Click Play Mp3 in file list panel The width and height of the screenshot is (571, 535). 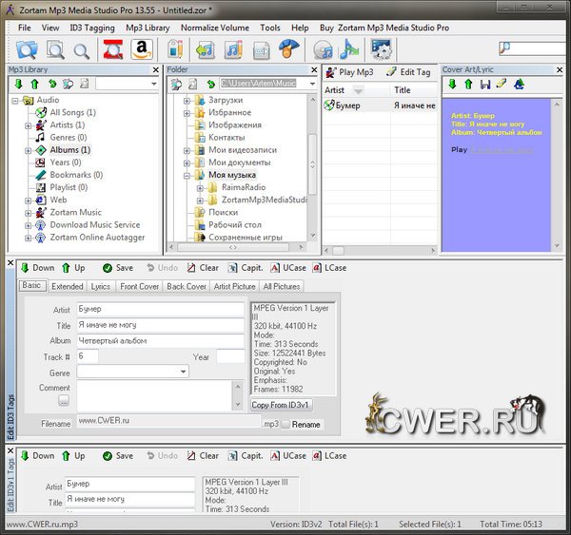[x=350, y=72]
